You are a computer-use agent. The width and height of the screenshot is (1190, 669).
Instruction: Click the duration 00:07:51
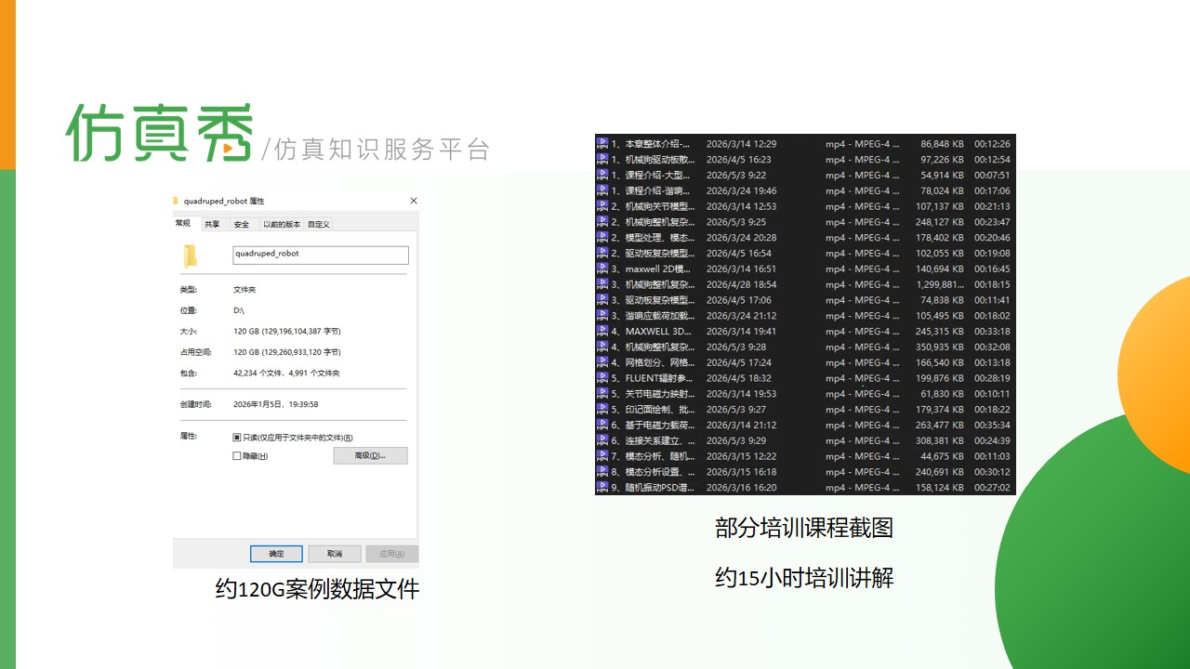[x=992, y=175]
